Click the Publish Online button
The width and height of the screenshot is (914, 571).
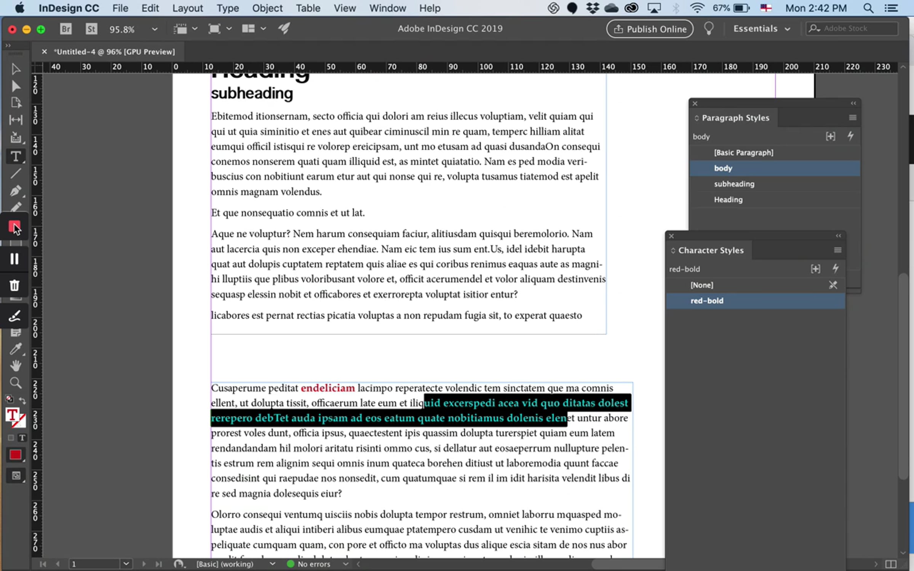tap(650, 29)
